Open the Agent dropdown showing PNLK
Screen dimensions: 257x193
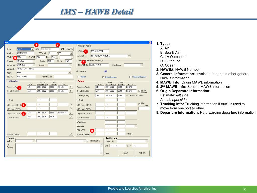69,73
